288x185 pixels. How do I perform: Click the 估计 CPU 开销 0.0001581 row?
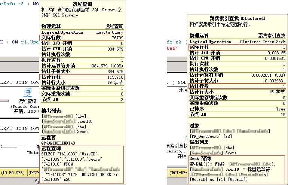click(237, 58)
